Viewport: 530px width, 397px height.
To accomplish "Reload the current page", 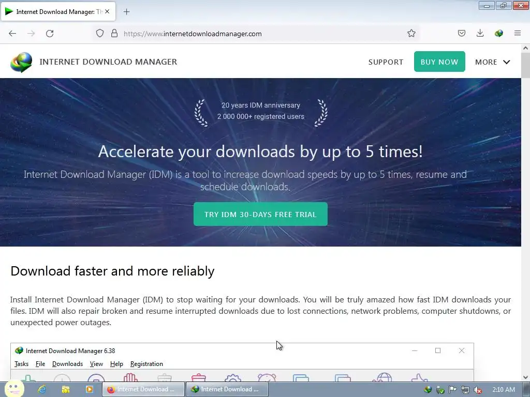I will pos(50,34).
